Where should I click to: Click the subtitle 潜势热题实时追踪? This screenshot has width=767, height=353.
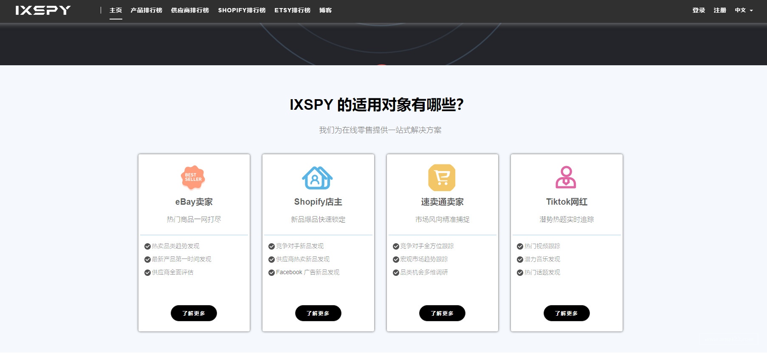[567, 220]
